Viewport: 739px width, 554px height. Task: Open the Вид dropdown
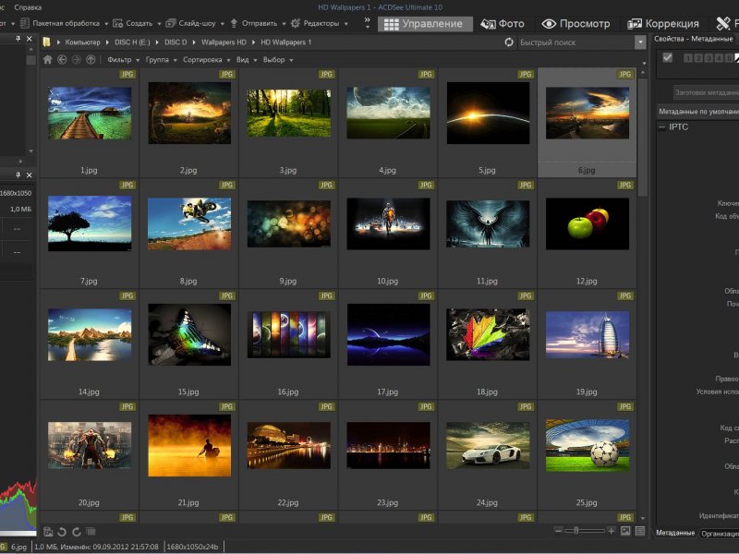click(x=247, y=60)
